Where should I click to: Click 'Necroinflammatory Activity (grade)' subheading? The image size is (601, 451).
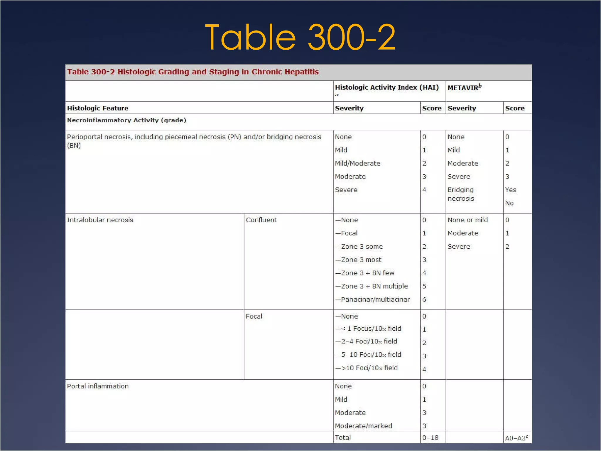127,120
